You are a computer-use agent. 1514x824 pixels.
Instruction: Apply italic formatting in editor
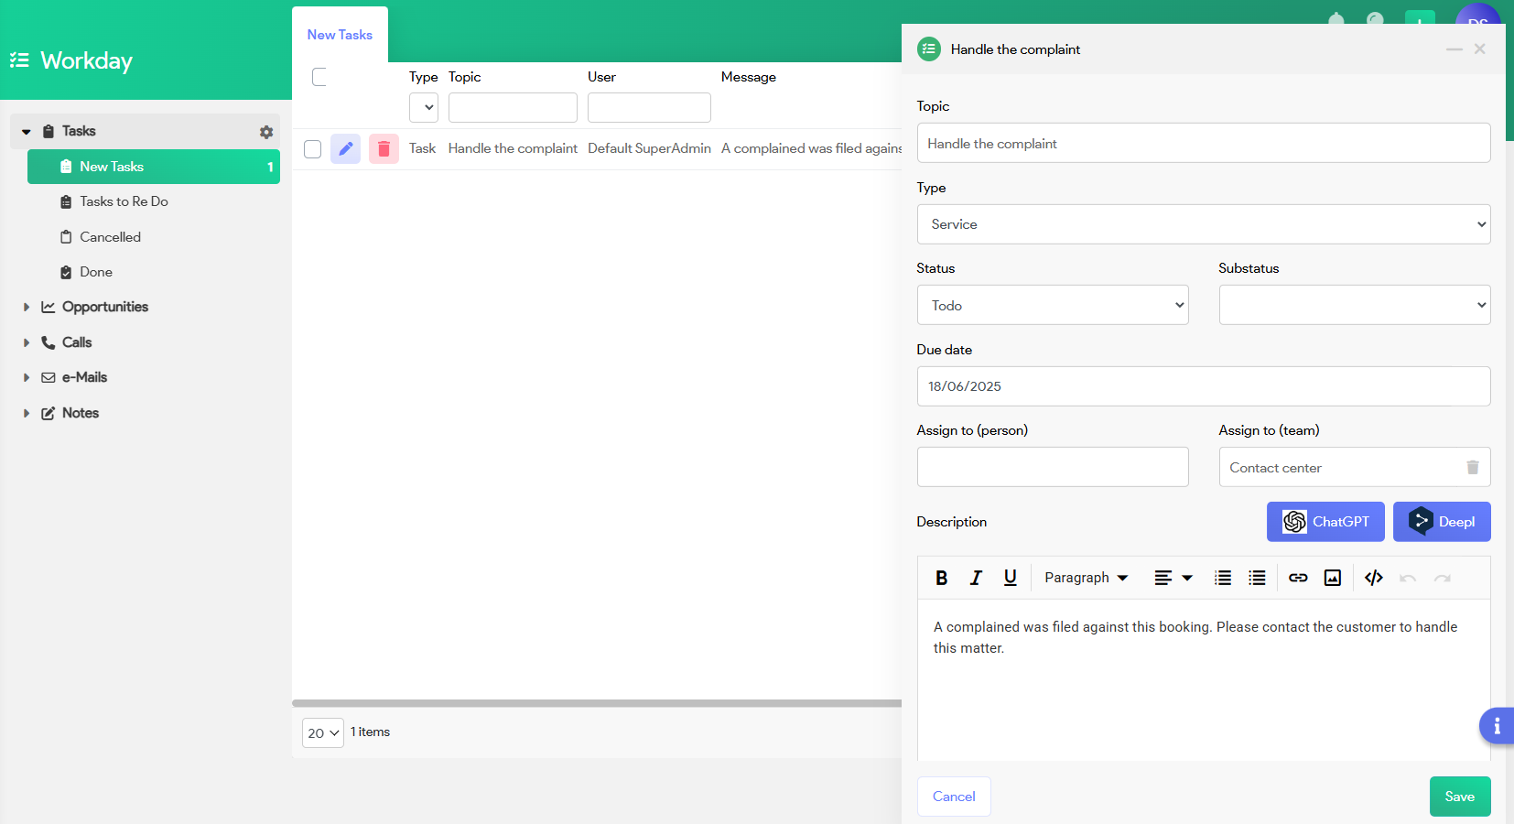point(976,578)
